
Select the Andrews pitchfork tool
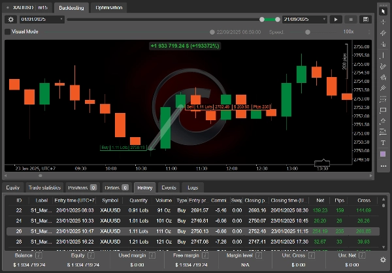click(x=383, y=88)
